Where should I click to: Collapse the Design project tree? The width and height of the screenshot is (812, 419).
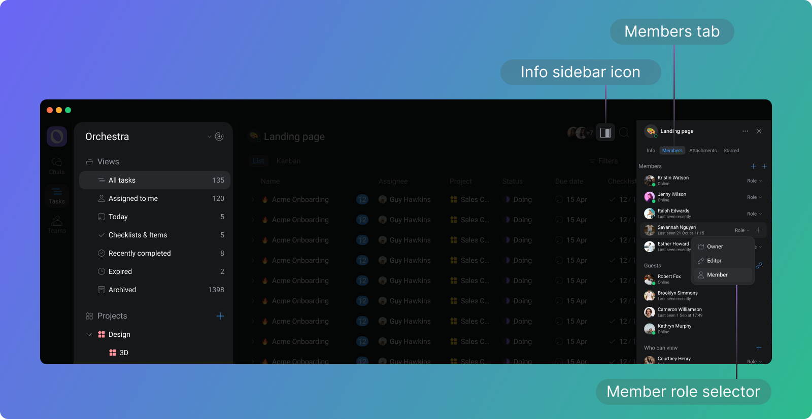(x=89, y=334)
